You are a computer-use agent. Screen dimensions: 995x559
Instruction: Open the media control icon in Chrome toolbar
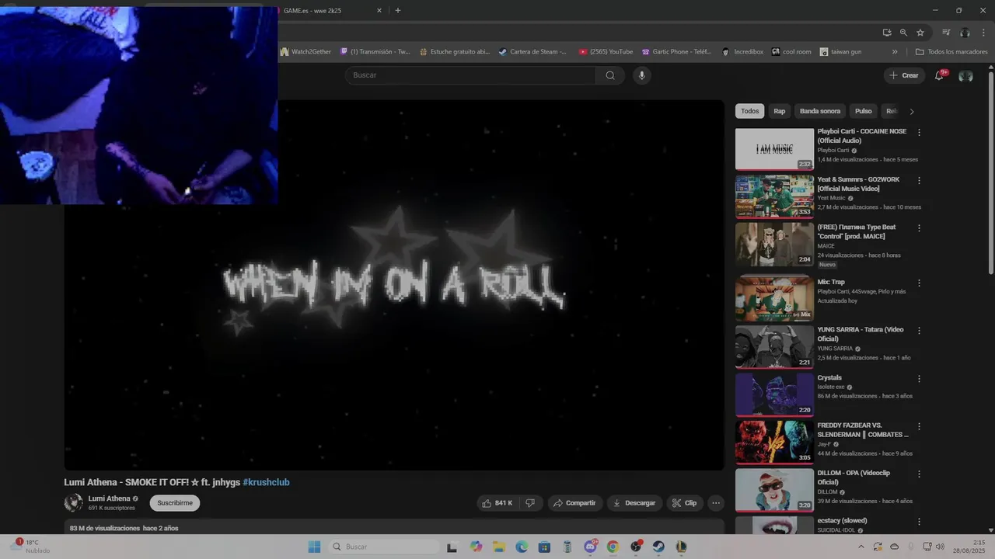coord(946,33)
